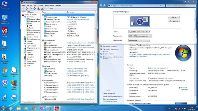The width and height of the screenshot is (198, 111).
Task: Expand the Мережа tree node
Action: pyautogui.click(x=23, y=50)
